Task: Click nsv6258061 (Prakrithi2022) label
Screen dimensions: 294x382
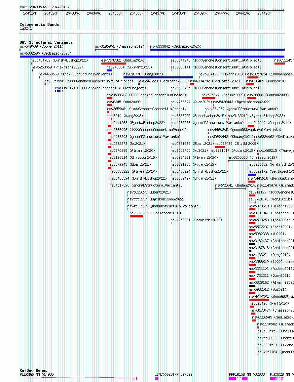Action: coord(196,220)
